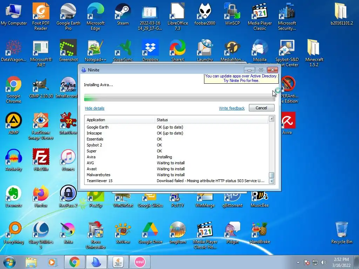Image resolution: width=359 pixels, height=269 pixels.
Task: Cancel the Ninite installation
Action: (262, 108)
